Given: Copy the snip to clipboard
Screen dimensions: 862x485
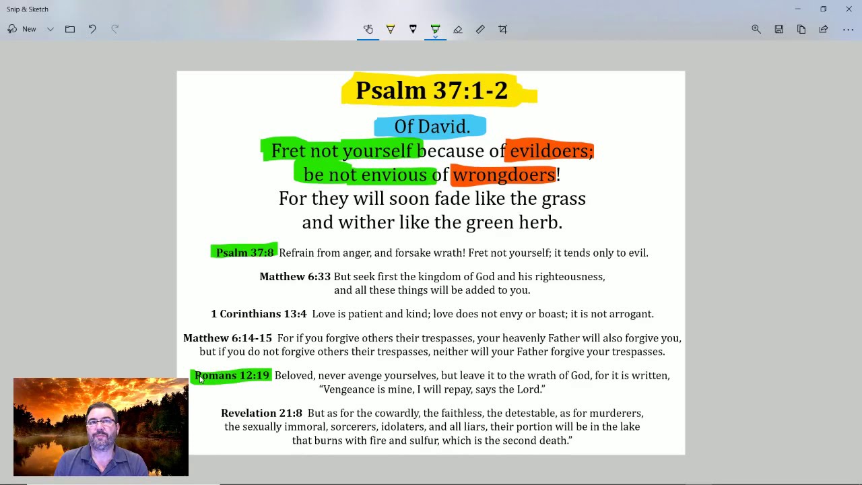Looking at the screenshot, I should click(x=801, y=29).
